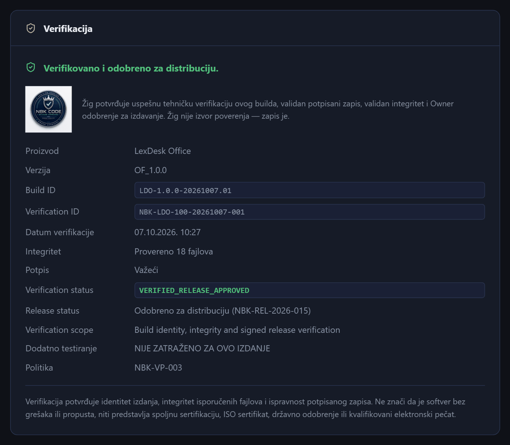Click the Proizvod label
Image resolution: width=510 pixels, height=445 pixels.
(42, 151)
